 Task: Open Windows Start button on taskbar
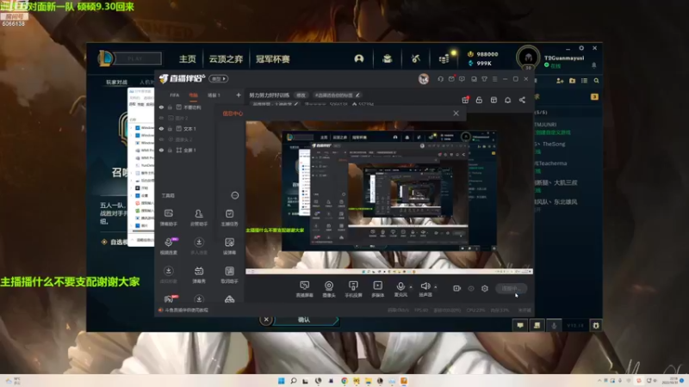282,381
